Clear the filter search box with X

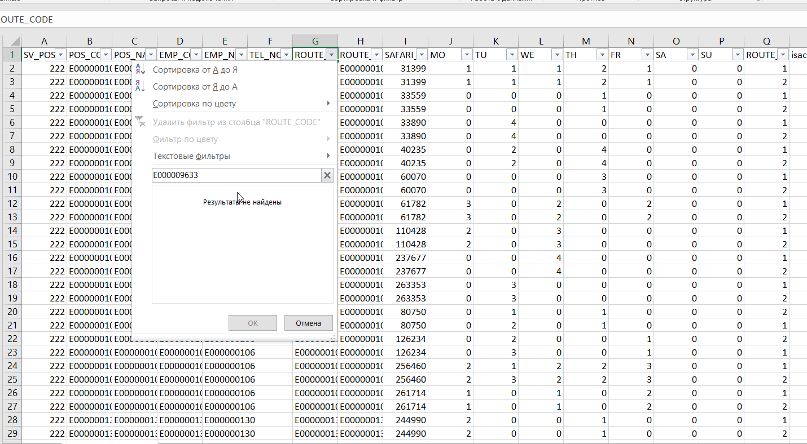coord(327,175)
